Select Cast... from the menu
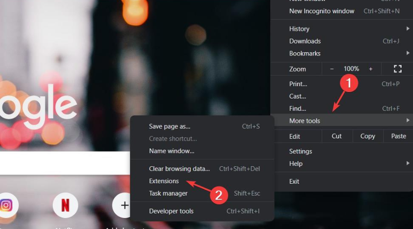413x229 pixels. click(x=341, y=96)
